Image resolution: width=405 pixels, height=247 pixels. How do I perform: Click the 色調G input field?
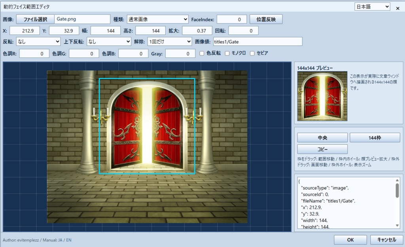[x=84, y=54]
